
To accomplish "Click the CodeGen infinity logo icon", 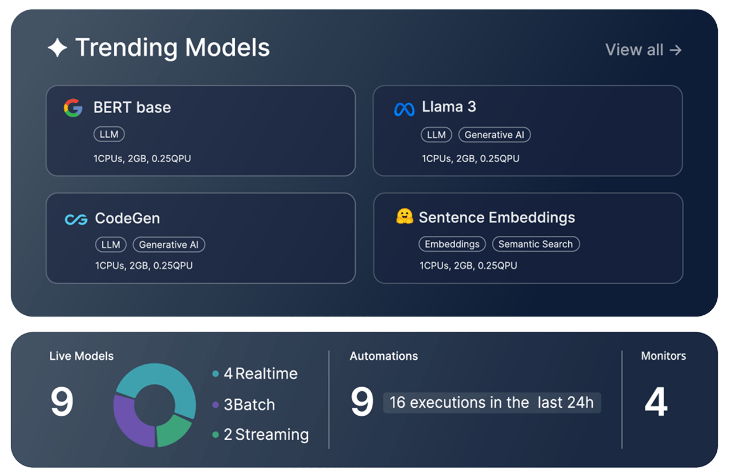I will pos(76,219).
